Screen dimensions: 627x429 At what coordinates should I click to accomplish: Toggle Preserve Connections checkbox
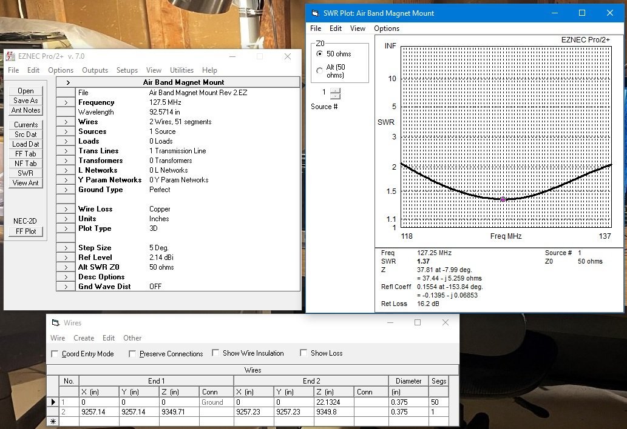[x=133, y=354]
